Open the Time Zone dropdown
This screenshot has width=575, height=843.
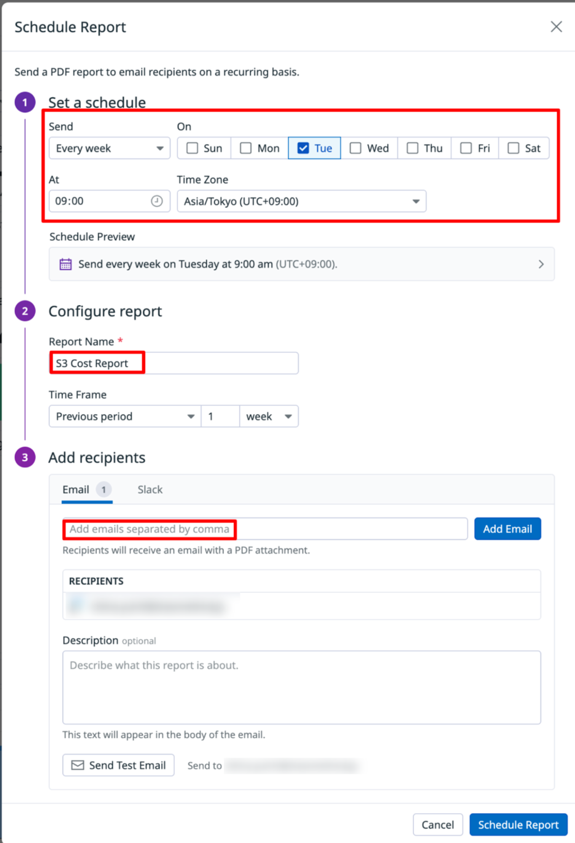pos(301,201)
